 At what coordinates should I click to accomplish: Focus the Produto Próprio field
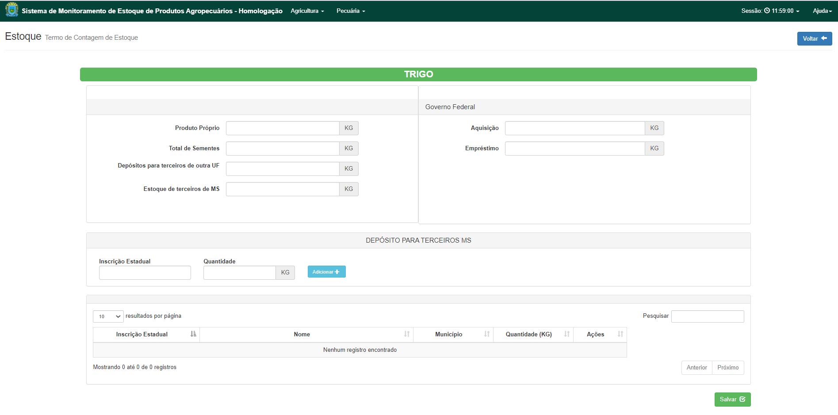[x=283, y=128]
